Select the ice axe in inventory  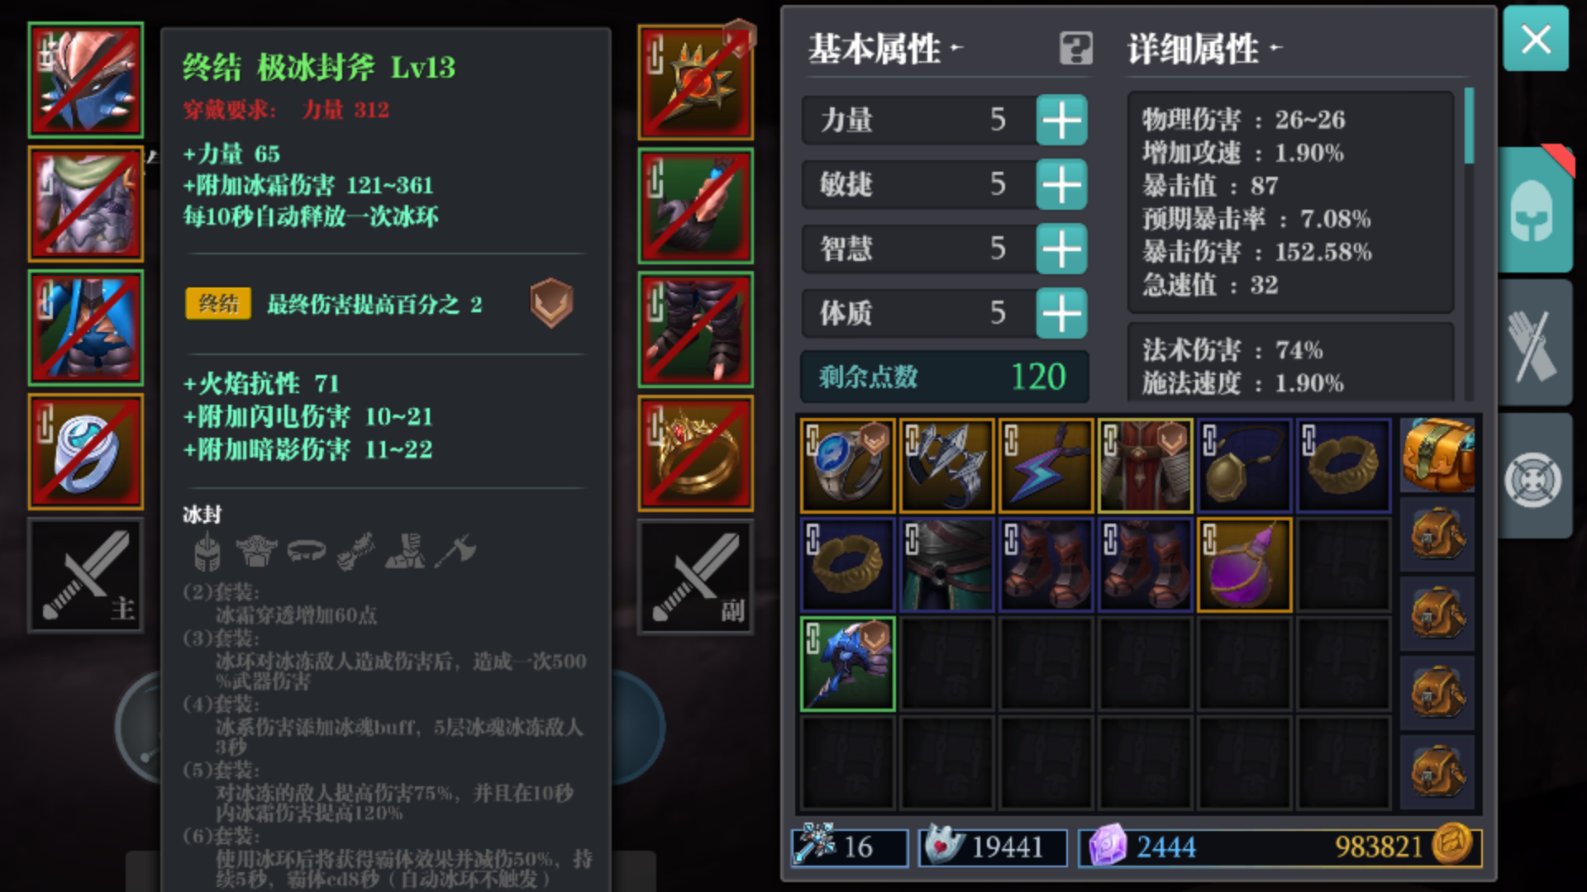pyautogui.click(x=848, y=664)
